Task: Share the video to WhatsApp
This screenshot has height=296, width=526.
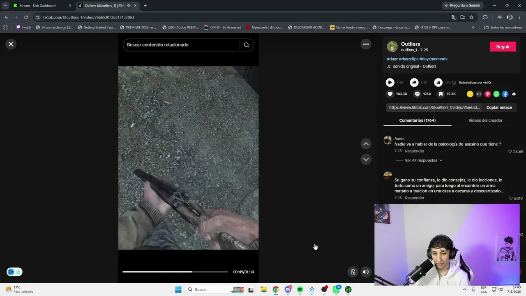Action: (x=496, y=94)
